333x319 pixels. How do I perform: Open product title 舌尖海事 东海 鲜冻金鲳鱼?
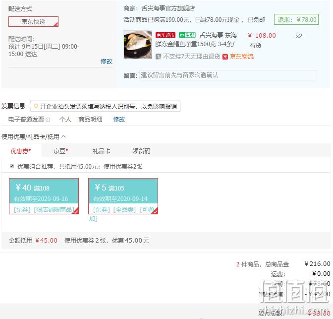[x=196, y=39]
